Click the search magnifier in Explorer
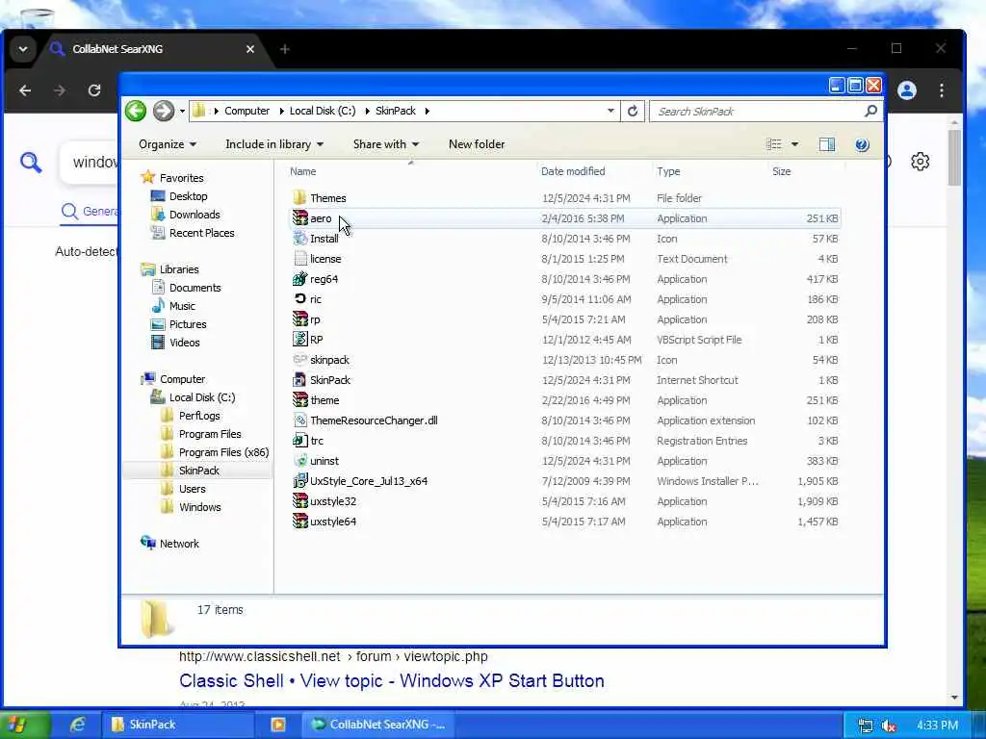The height and width of the screenshot is (739, 986). click(x=870, y=112)
